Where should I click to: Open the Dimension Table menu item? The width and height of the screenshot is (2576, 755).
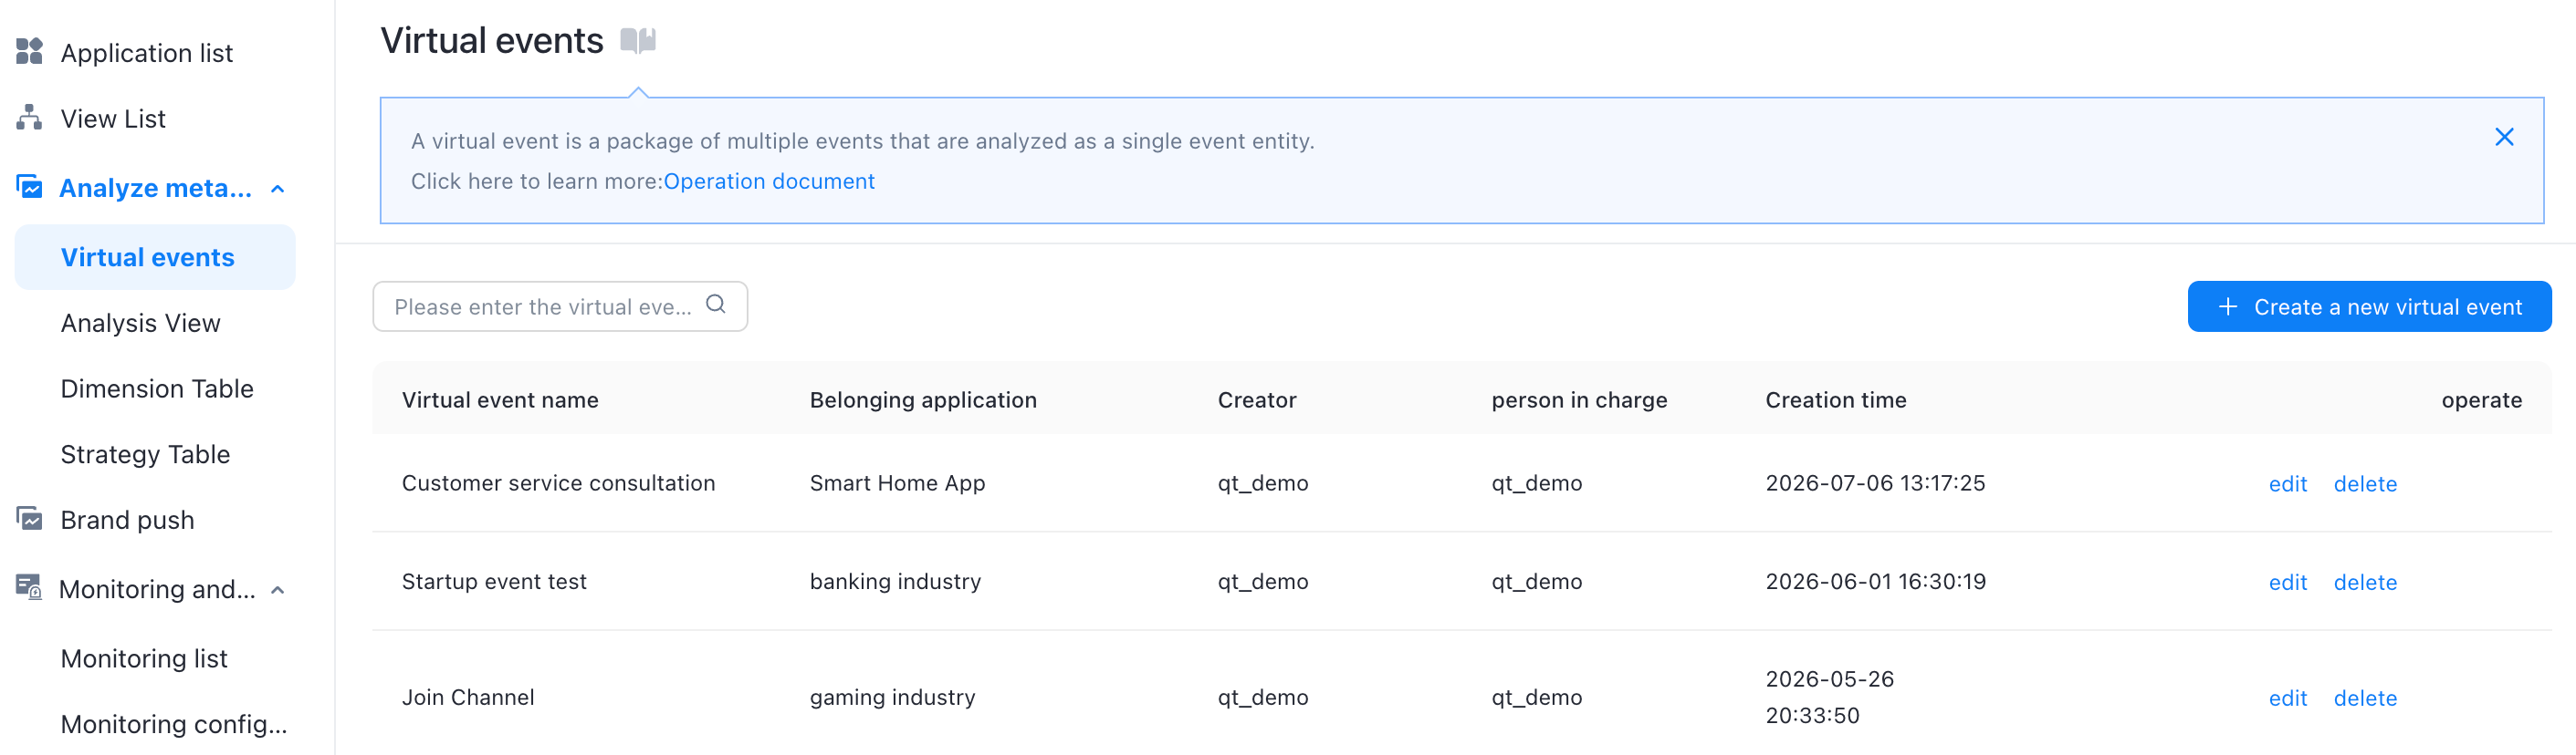coord(157,388)
